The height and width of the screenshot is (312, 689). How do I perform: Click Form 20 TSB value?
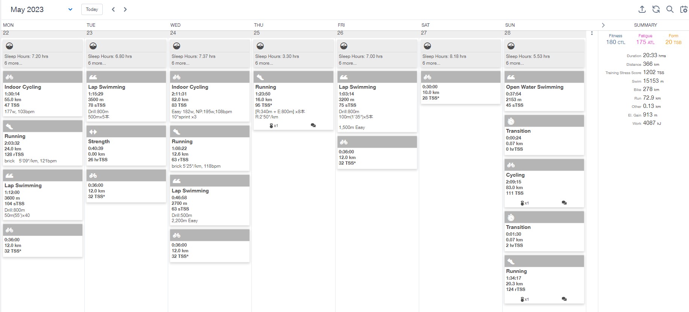[x=673, y=42]
